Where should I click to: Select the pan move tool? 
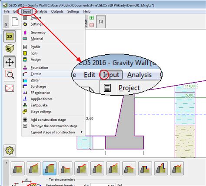click(x=10, y=62)
